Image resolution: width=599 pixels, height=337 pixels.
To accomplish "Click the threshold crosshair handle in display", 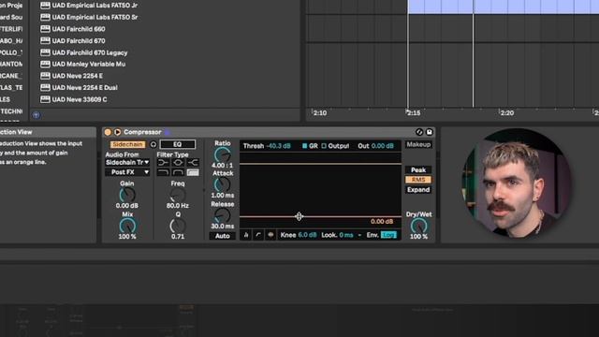I will point(299,216).
